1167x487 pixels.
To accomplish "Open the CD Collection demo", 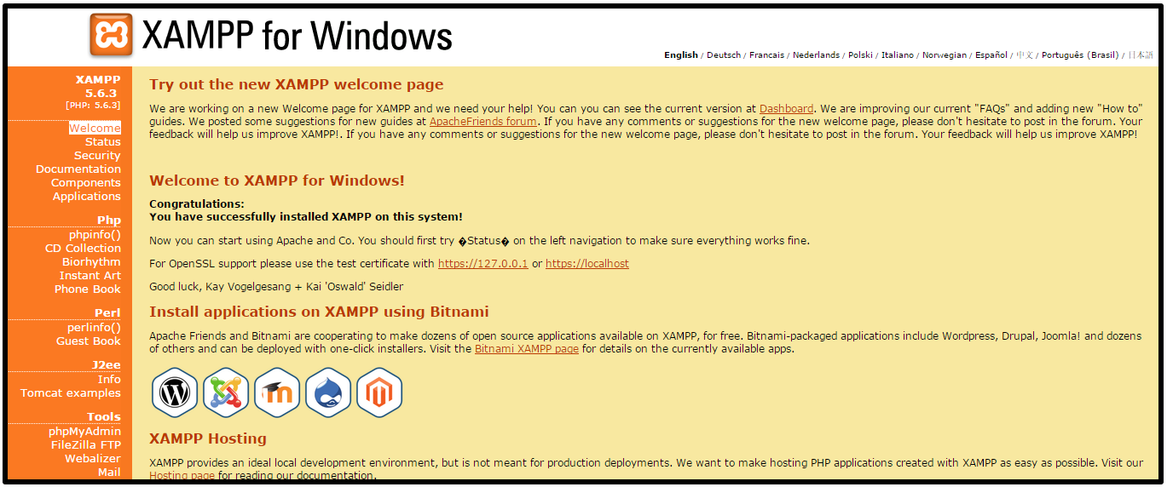I will [x=84, y=249].
